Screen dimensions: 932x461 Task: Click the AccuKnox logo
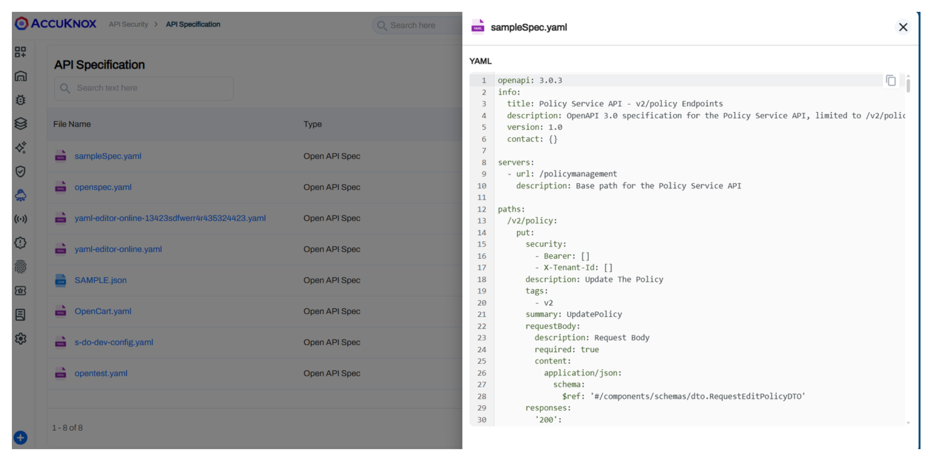coord(55,24)
